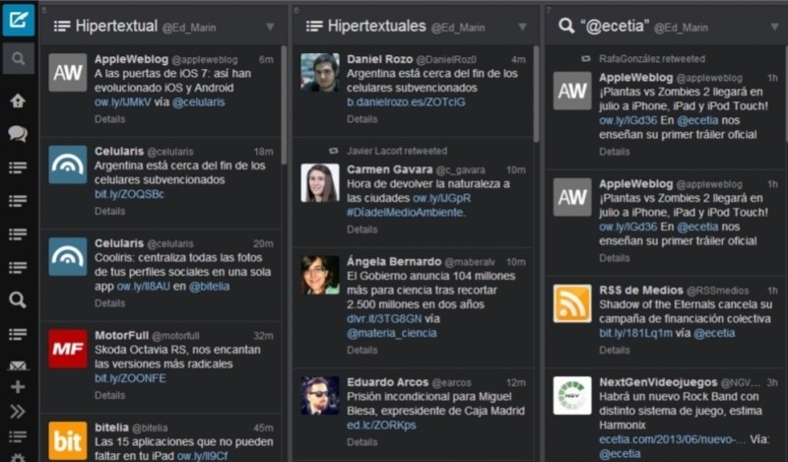
Task: Click the Hipertextuales column scrollbar
Action: tap(536, 94)
